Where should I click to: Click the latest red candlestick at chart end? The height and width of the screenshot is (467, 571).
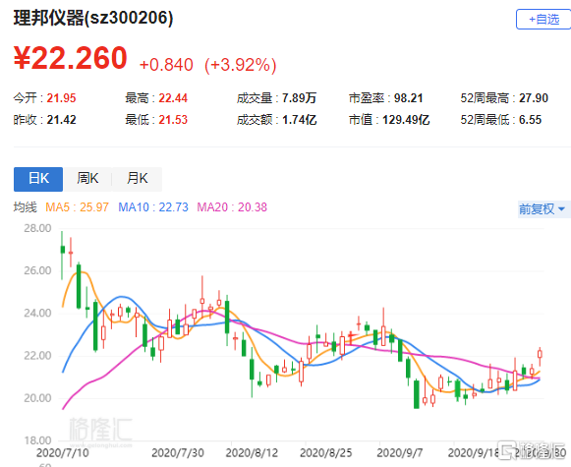pyautogui.click(x=540, y=354)
